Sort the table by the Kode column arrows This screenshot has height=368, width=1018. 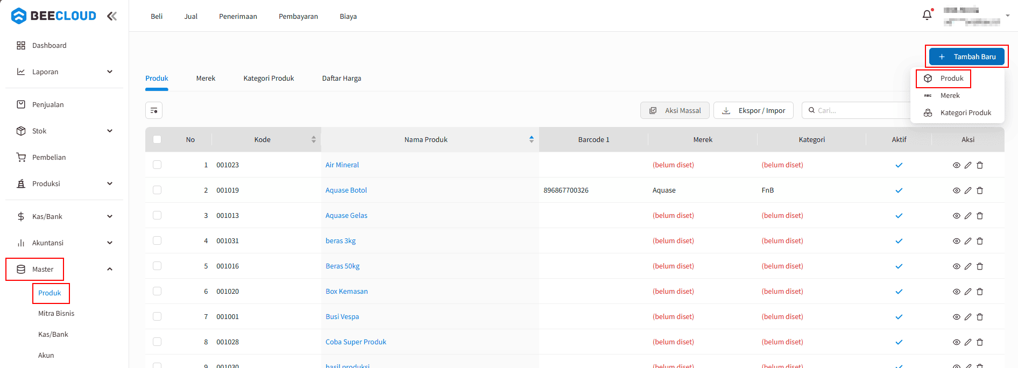point(314,139)
